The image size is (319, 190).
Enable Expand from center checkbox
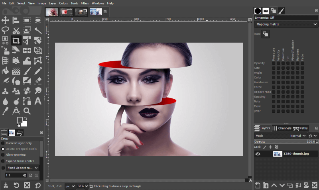[3, 161]
